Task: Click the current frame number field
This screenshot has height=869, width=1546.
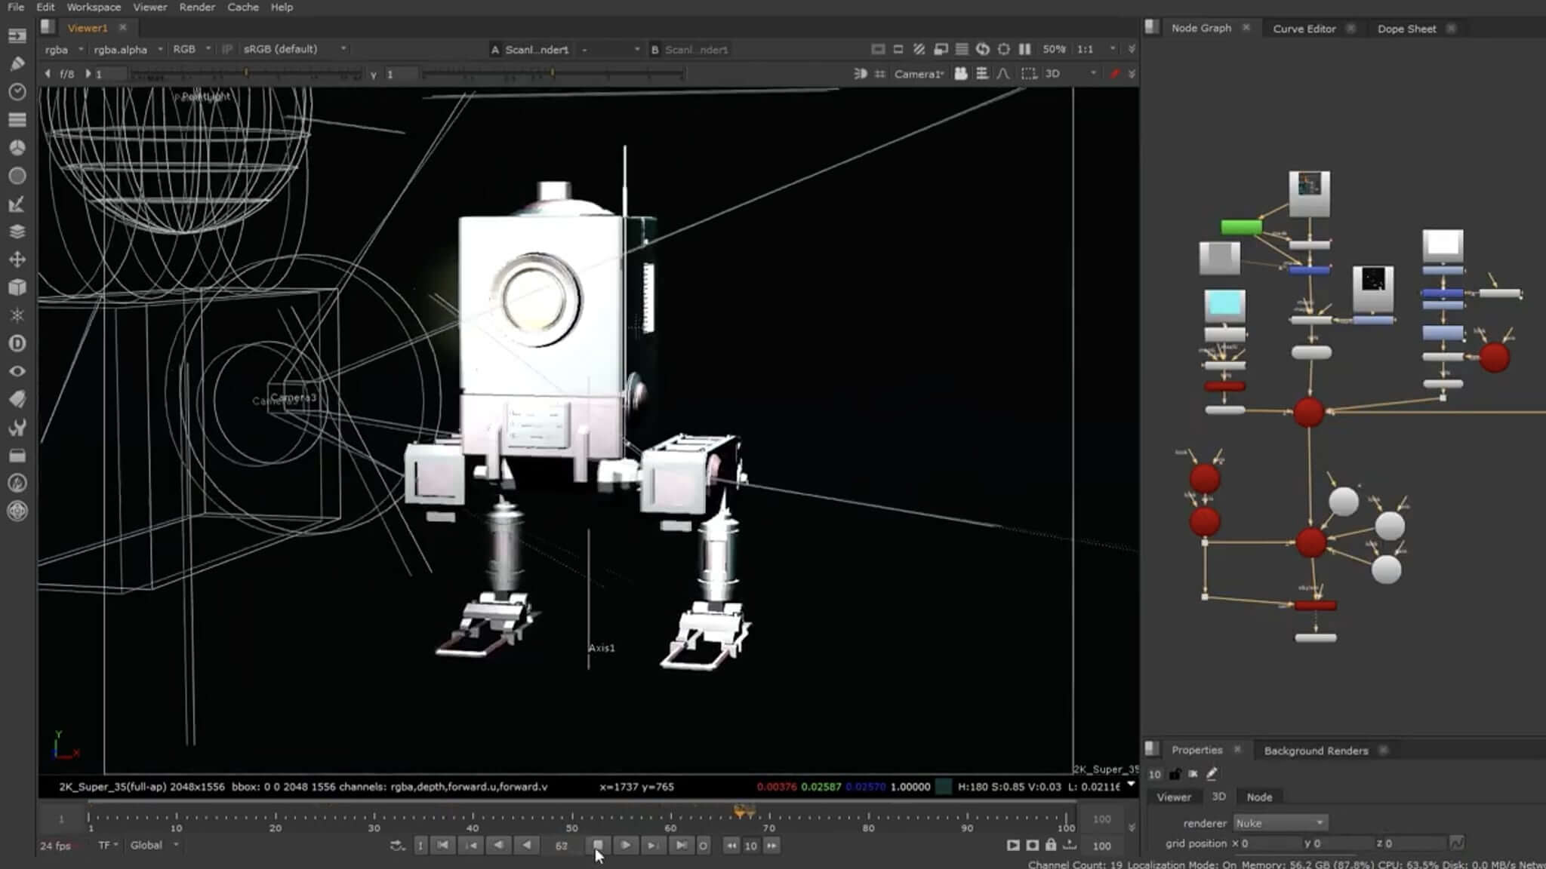Action: point(561,846)
